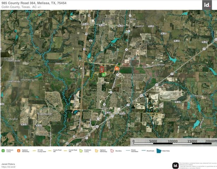217x169 pixels.
Task: Click the 367 route shield
Action: coord(90,40)
